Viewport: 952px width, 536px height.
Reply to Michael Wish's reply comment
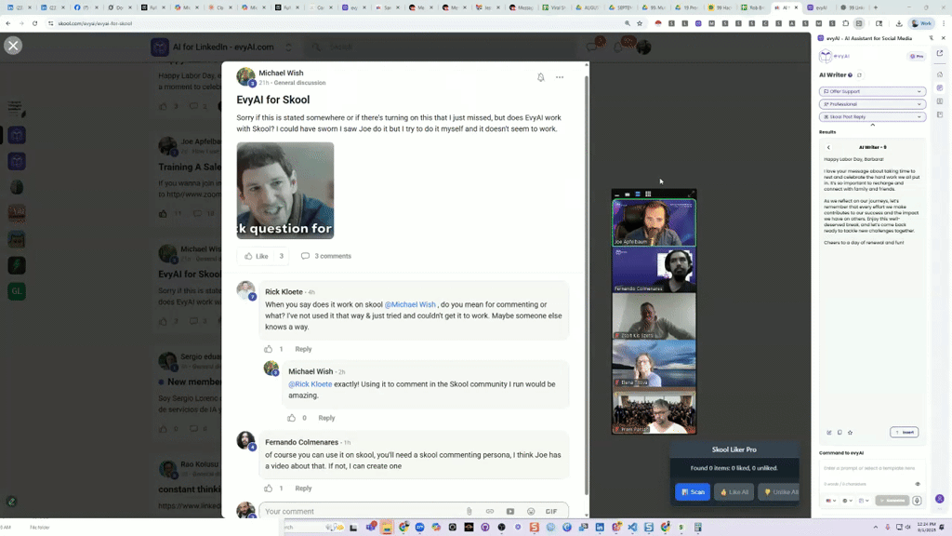tap(326, 418)
